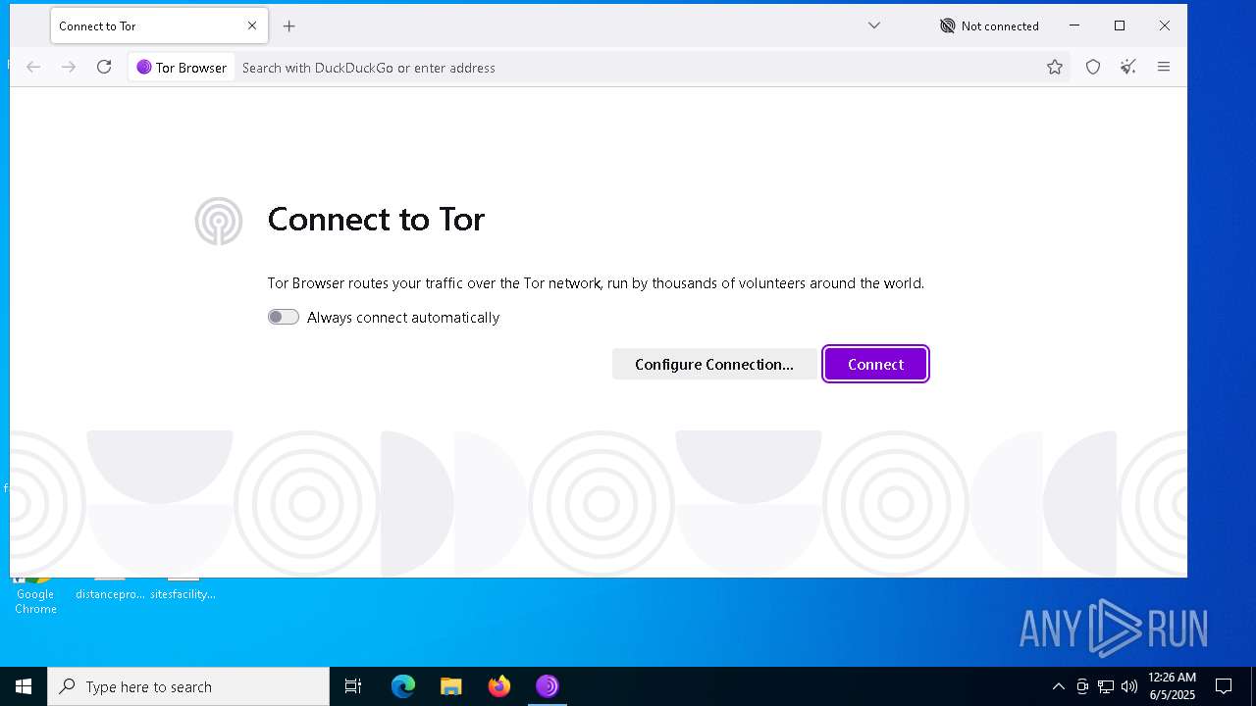The width and height of the screenshot is (1256, 706).
Task: Click the taskbar clock showing 12:26 AM
Action: coord(1172,686)
